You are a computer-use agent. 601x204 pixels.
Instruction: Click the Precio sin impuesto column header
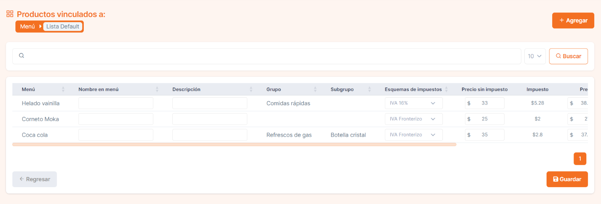(x=485, y=89)
